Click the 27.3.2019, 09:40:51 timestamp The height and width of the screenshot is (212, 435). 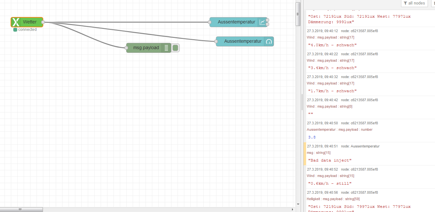pyautogui.click(x=322, y=146)
